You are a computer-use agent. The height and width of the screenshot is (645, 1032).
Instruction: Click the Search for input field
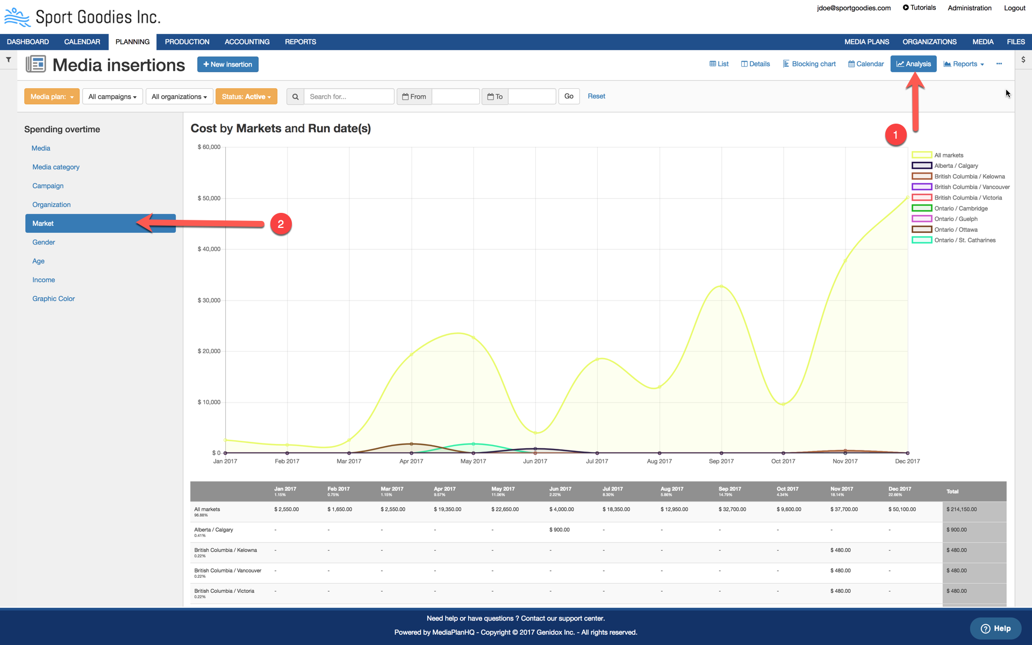(x=349, y=97)
